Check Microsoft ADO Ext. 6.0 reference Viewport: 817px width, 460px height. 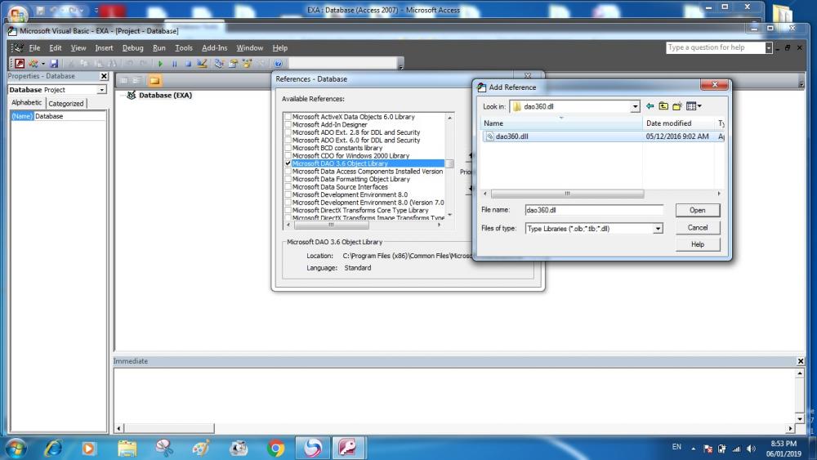288,141
